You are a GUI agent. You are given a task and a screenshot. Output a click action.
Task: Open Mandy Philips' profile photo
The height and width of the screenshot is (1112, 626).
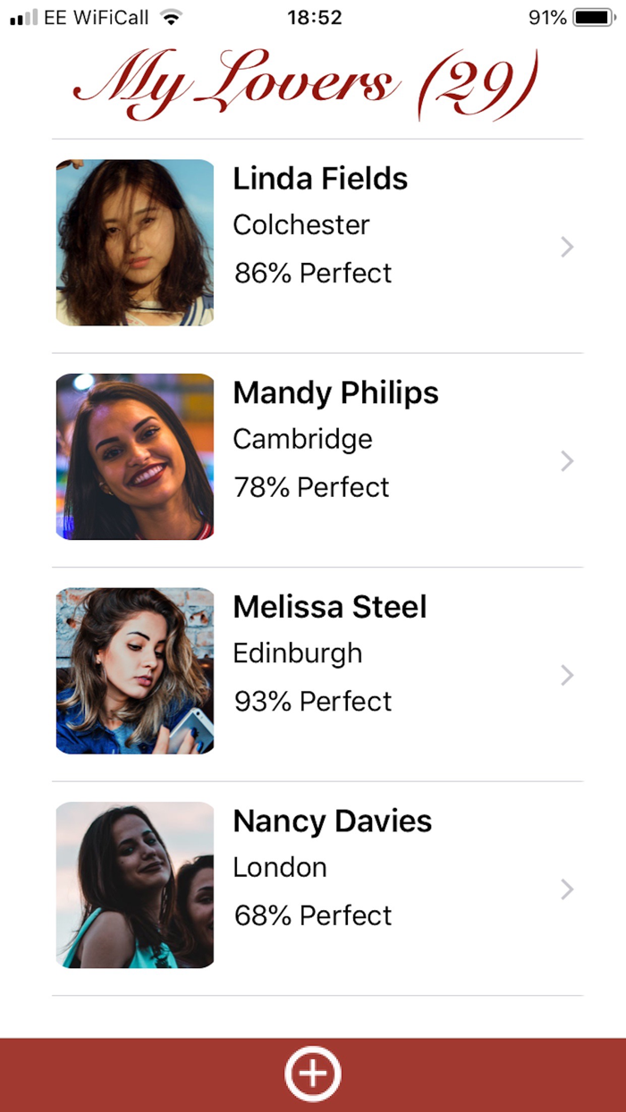[x=135, y=457]
